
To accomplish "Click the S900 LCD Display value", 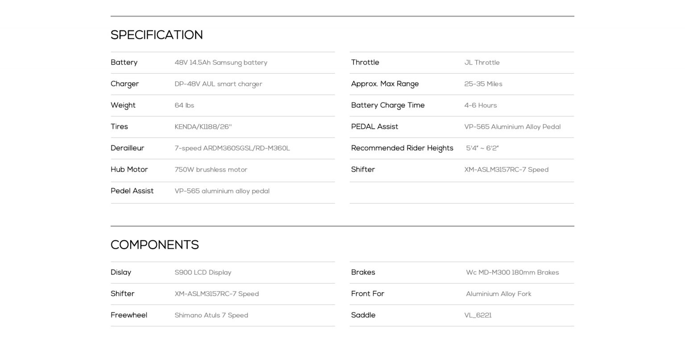I will [x=203, y=273].
